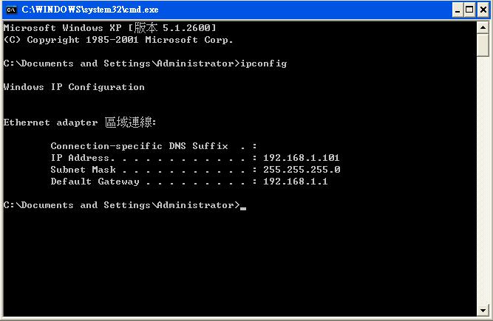
Task: Click the Default Gateway value 192.168.1.1
Action: [x=296, y=182]
